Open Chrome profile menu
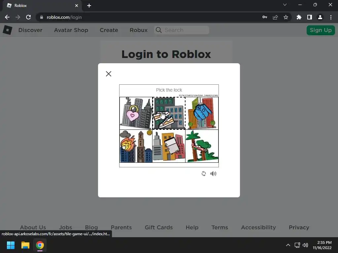This screenshot has height=253, width=338. pyautogui.click(x=320, y=17)
